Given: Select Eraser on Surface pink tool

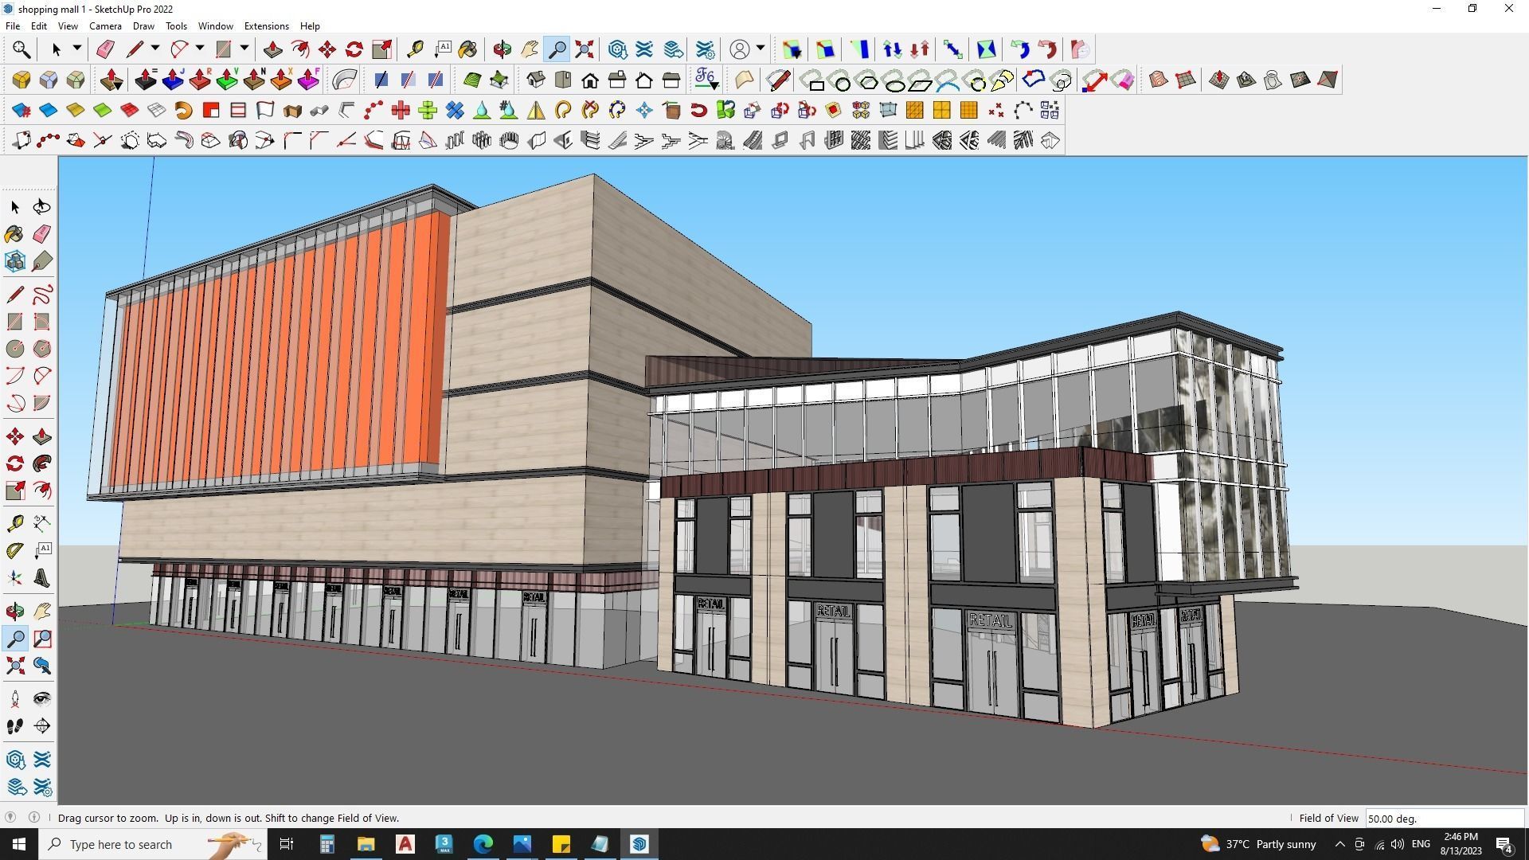Looking at the screenshot, I should pos(1122,80).
